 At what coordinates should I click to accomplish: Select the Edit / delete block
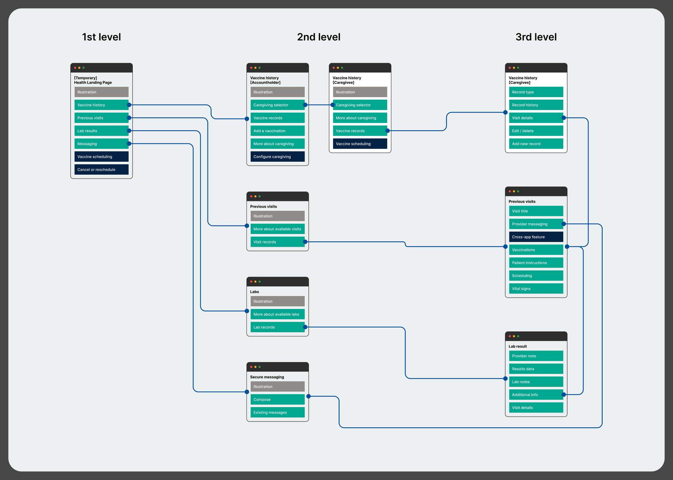pyautogui.click(x=536, y=131)
